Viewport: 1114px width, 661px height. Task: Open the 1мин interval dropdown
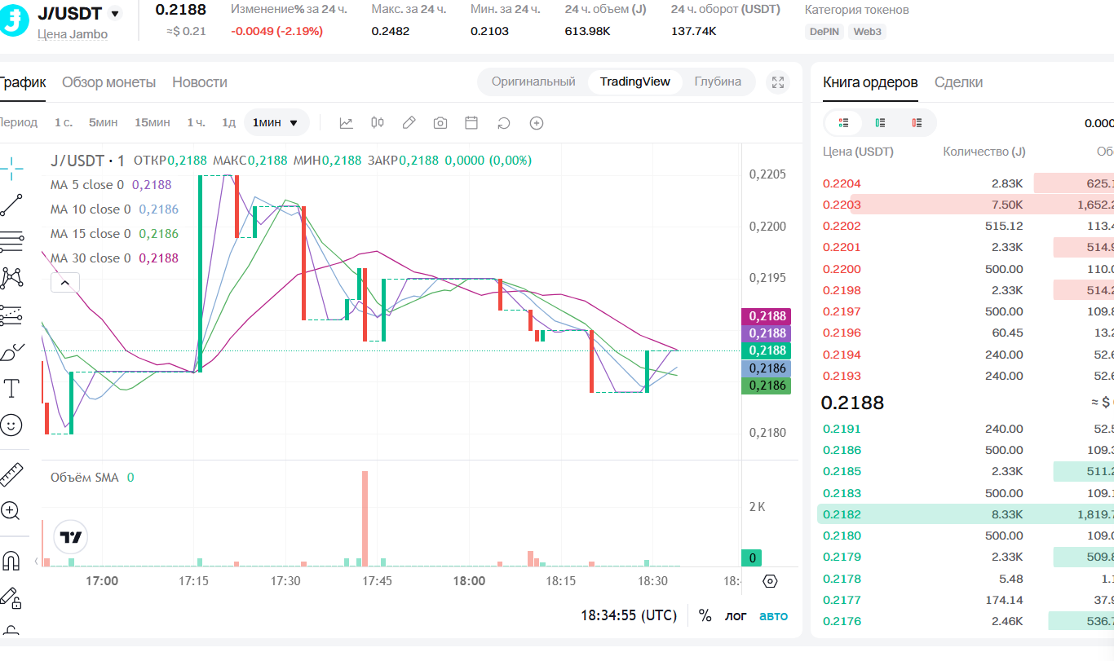click(276, 122)
